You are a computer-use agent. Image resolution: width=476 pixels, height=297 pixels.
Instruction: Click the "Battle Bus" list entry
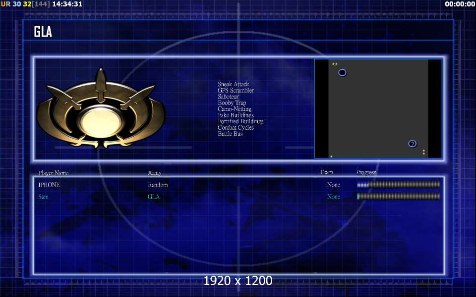[x=230, y=134]
